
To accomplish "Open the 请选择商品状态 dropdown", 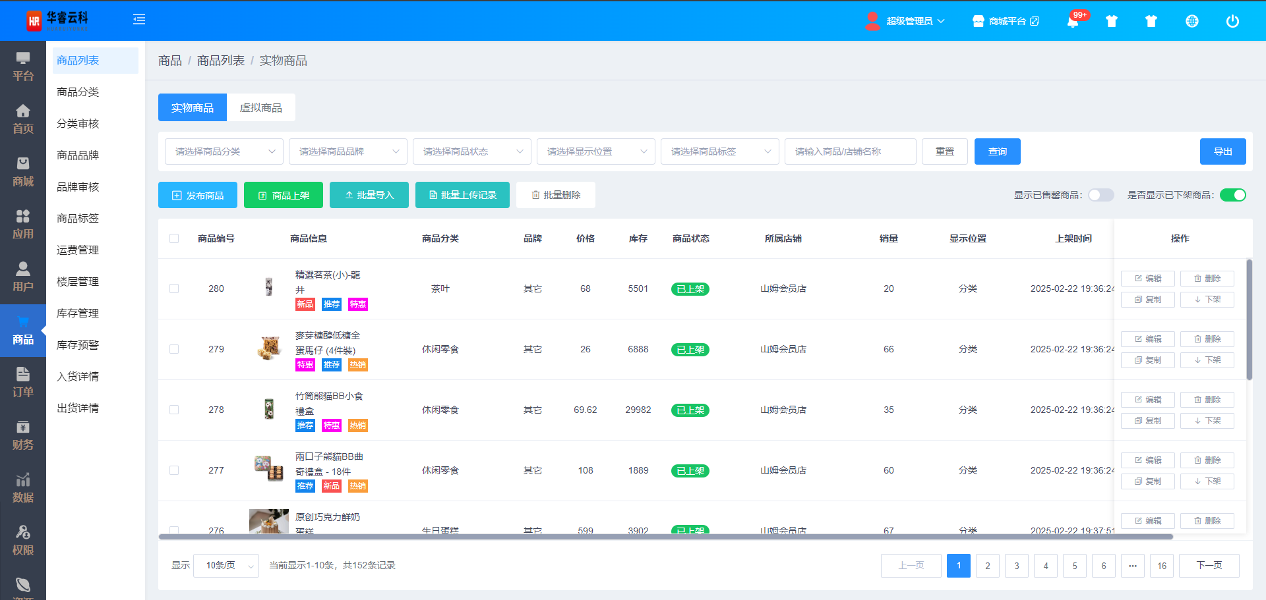I will [x=472, y=151].
